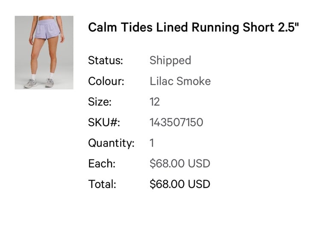Click the Colour label
Viewport: 309px width, 225px height.
point(106,81)
